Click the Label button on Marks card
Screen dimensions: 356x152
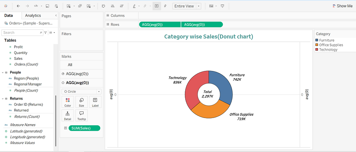point(95,102)
